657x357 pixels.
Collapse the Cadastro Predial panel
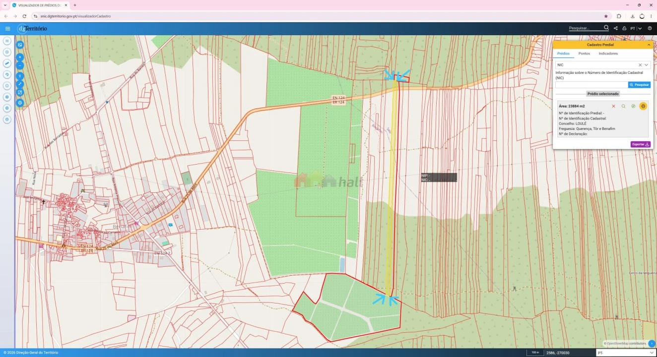[649, 45]
